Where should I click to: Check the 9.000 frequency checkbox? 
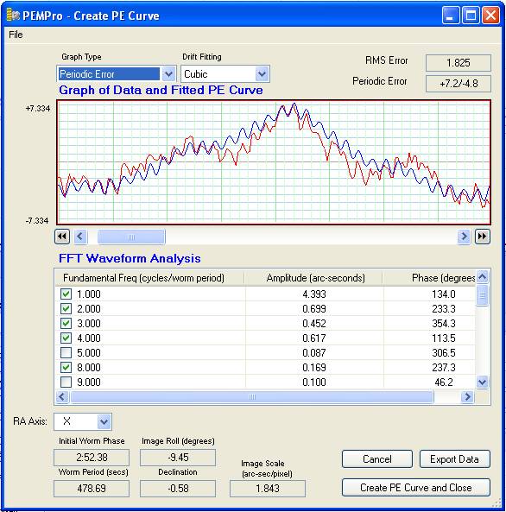coord(66,382)
